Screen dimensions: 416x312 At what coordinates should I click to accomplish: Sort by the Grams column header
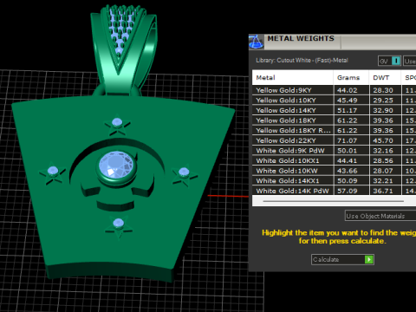pyautogui.click(x=351, y=77)
